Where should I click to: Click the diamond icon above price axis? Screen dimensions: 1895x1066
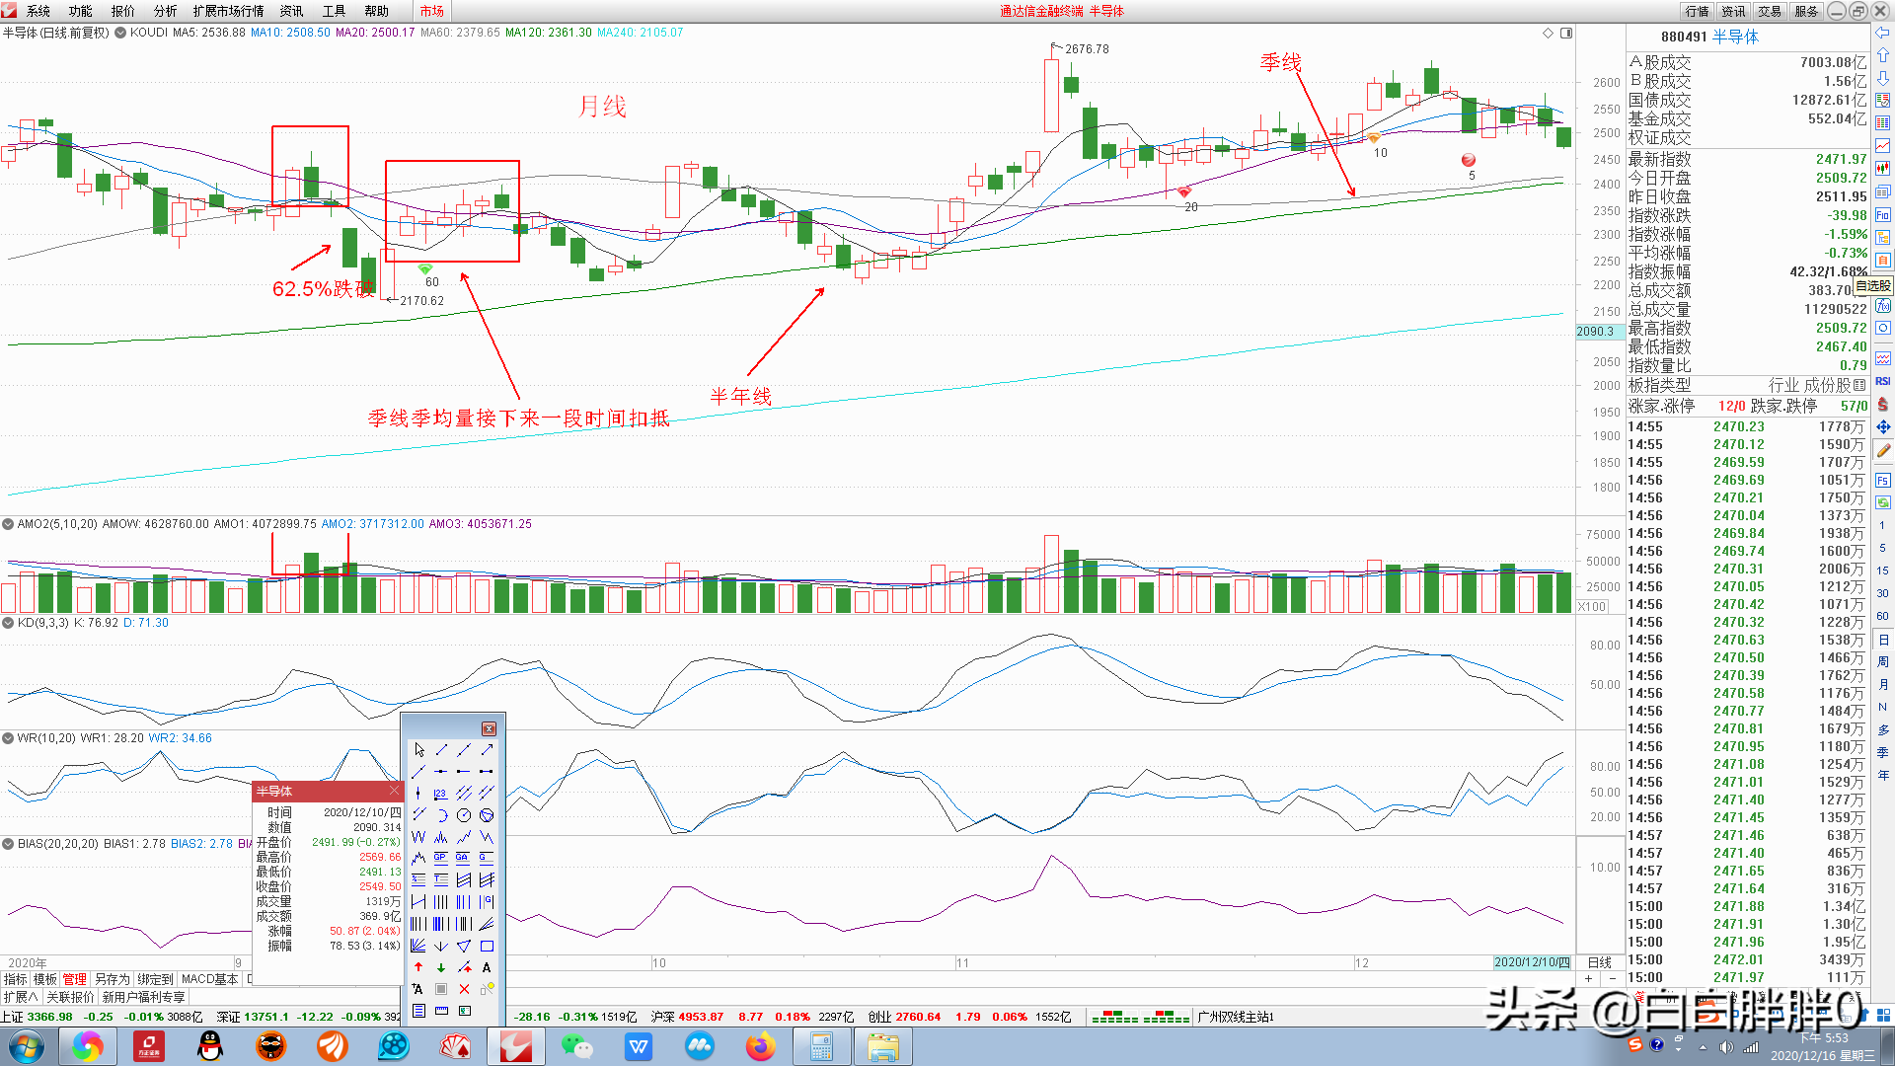(x=1548, y=33)
